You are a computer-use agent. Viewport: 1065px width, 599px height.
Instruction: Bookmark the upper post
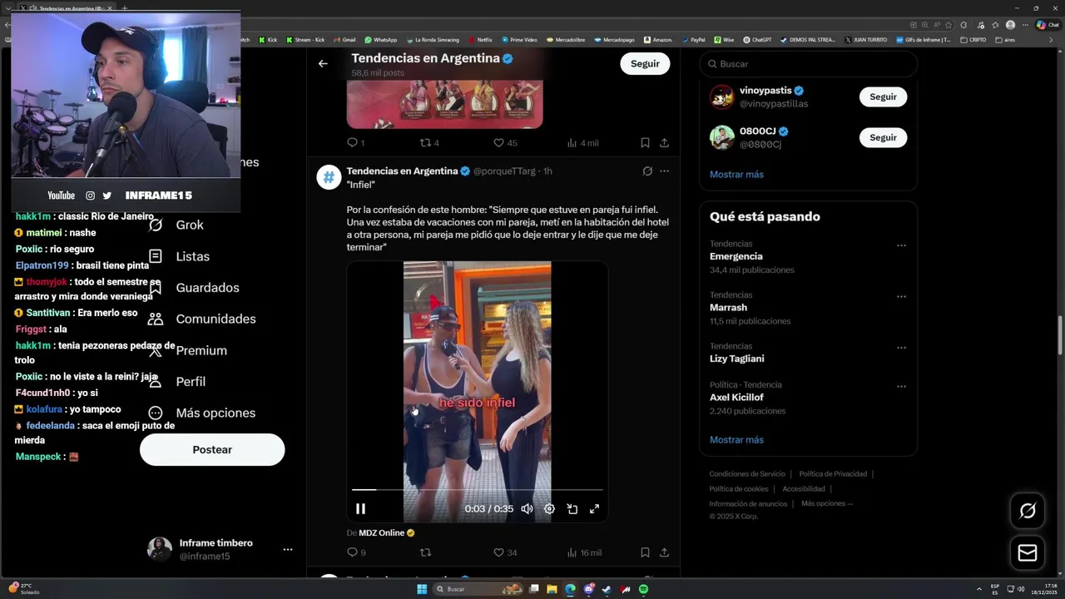click(645, 143)
